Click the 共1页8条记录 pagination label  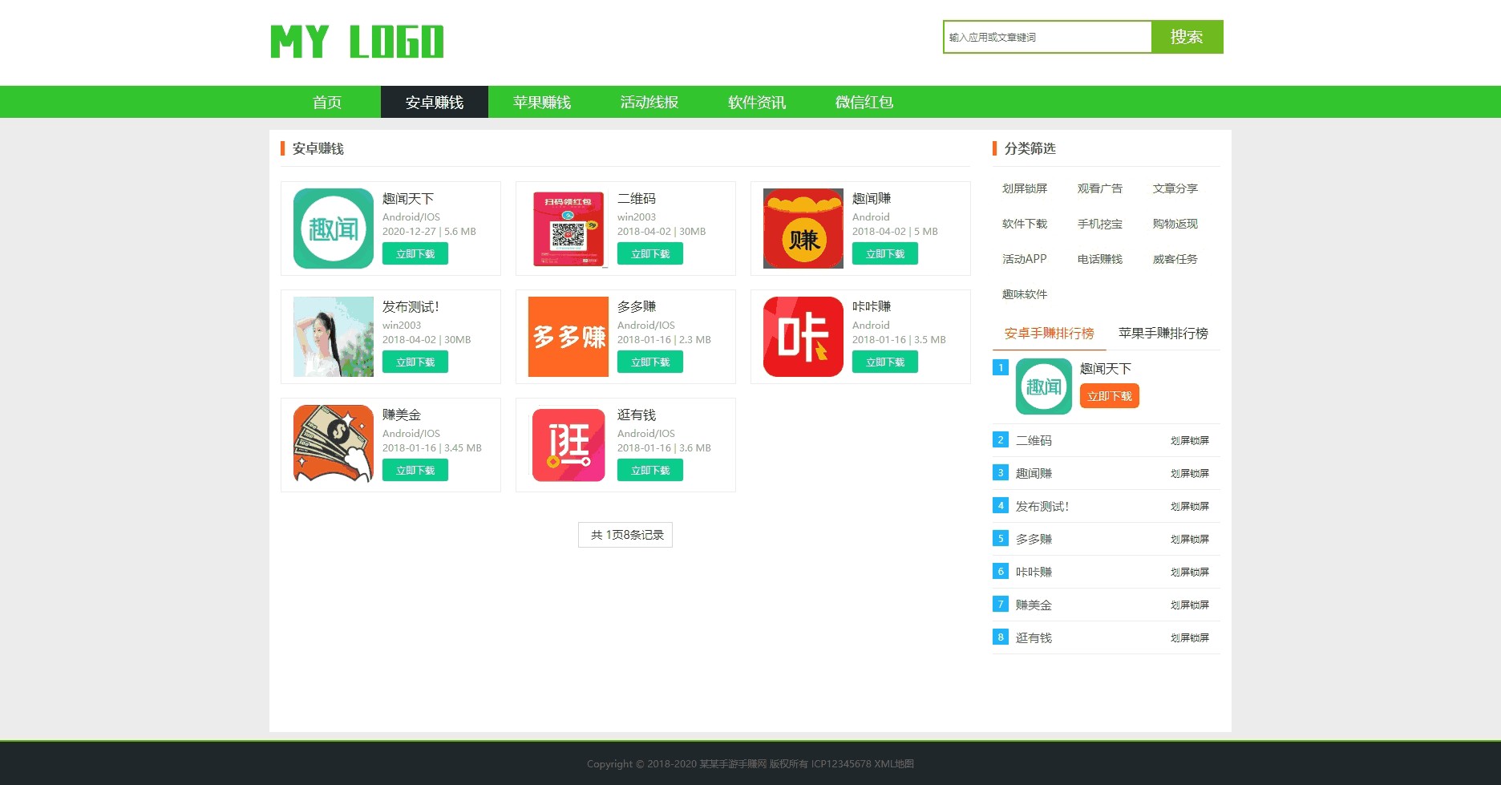(x=625, y=534)
